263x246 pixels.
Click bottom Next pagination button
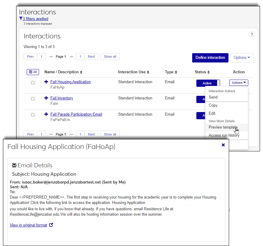pos(91,134)
